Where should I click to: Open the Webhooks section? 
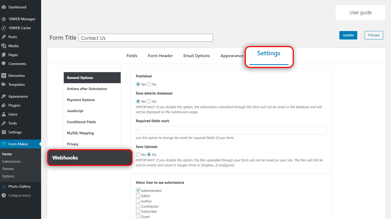(x=90, y=158)
